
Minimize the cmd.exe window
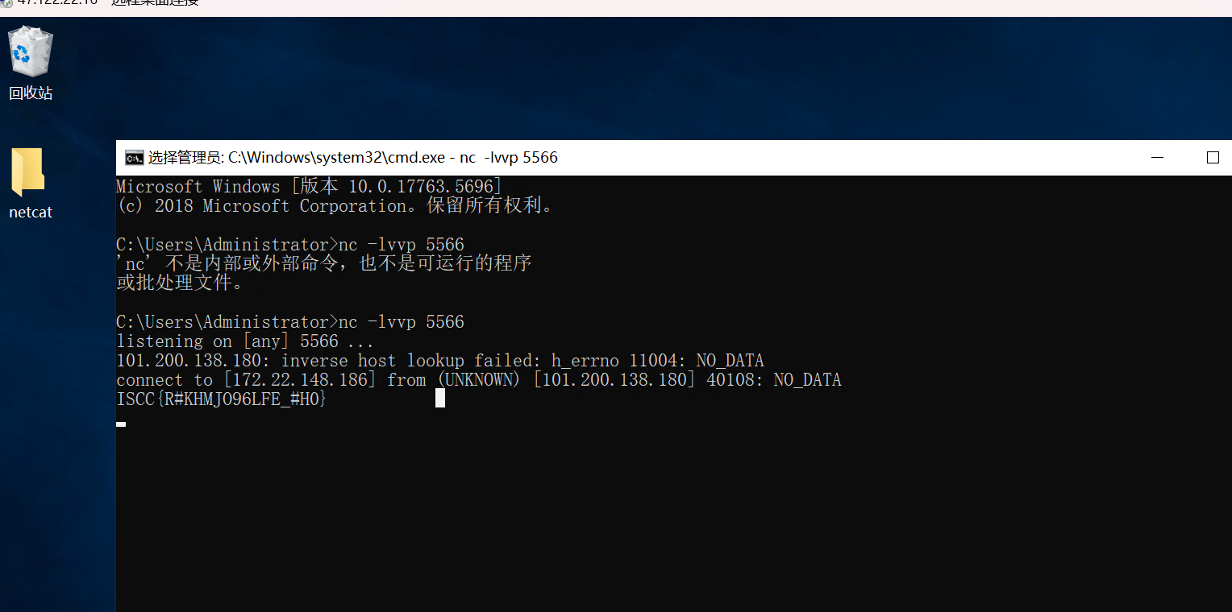[1158, 158]
